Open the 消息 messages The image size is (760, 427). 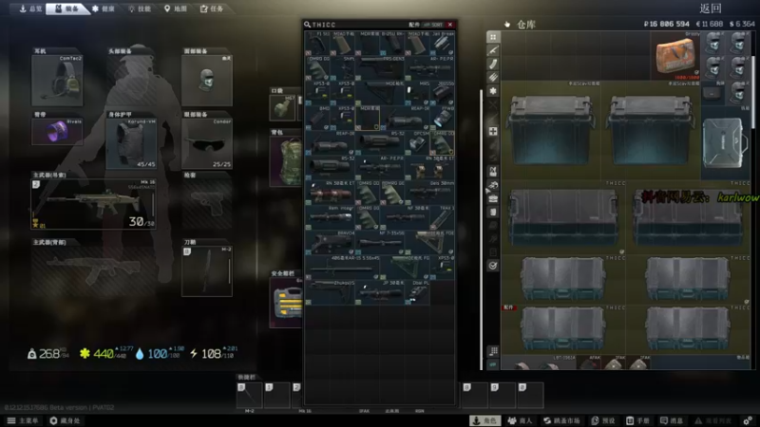point(673,420)
